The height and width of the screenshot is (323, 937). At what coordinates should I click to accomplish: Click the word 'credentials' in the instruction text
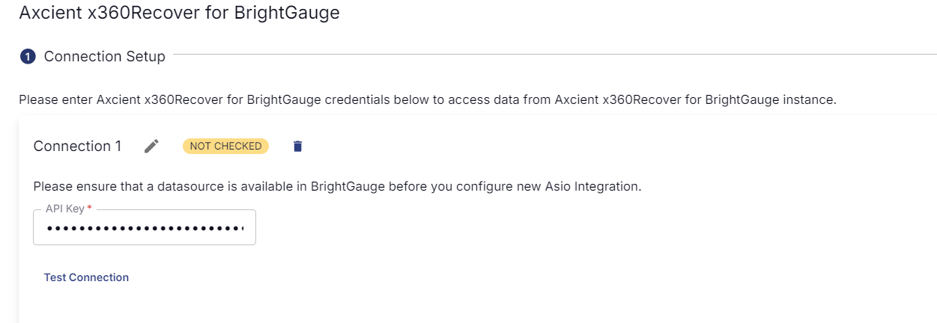coord(356,99)
